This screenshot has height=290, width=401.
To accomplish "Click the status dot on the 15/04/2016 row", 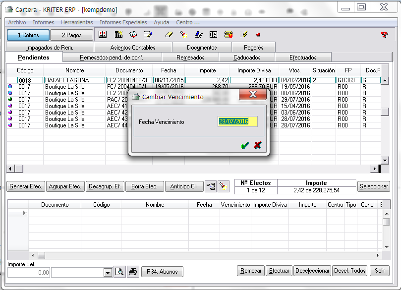I will [x=10, y=106].
